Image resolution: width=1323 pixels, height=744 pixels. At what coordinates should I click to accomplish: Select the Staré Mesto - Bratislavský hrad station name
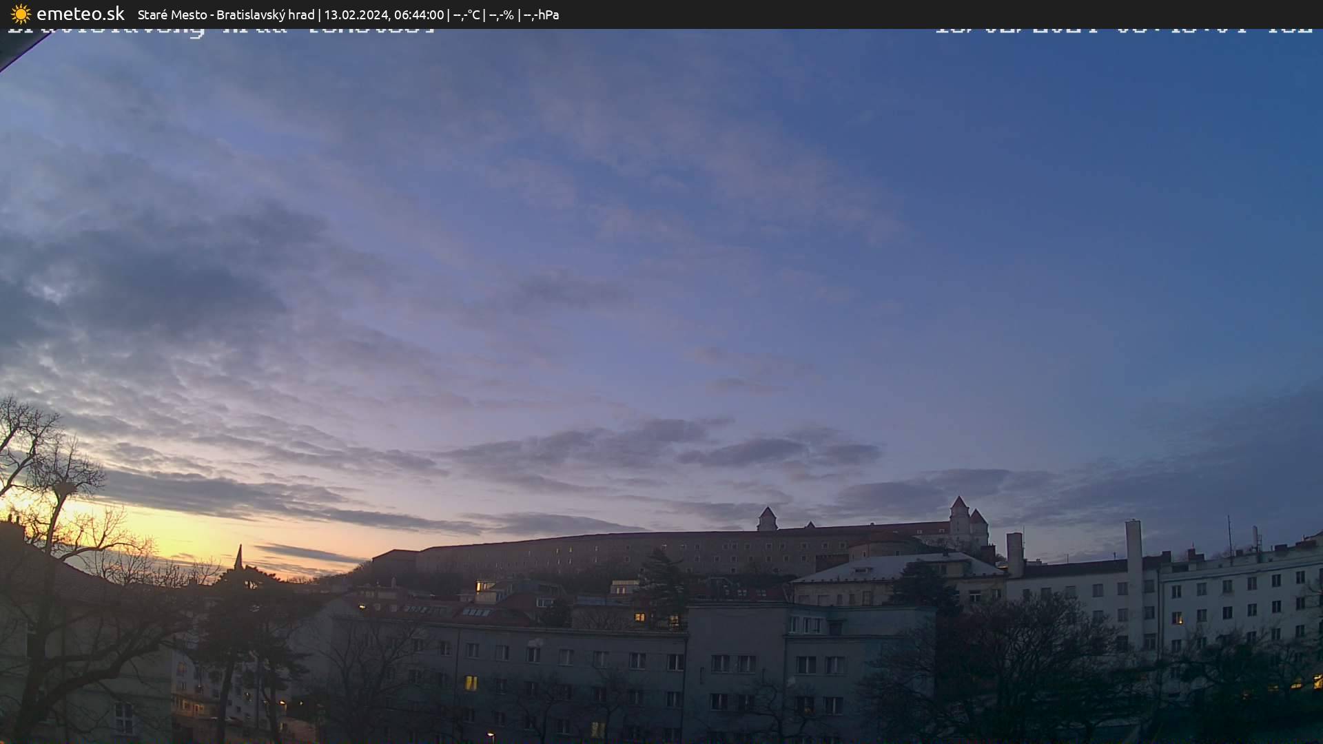pos(226,14)
